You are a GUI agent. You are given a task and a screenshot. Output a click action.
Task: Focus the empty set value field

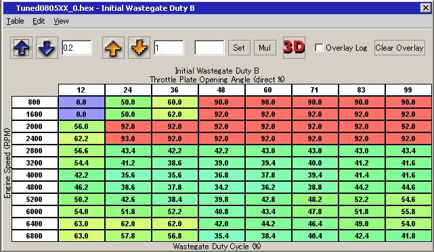209,48
